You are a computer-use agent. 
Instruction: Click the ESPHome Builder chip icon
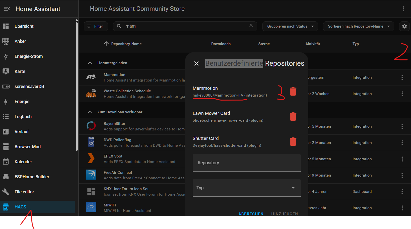pos(6,177)
